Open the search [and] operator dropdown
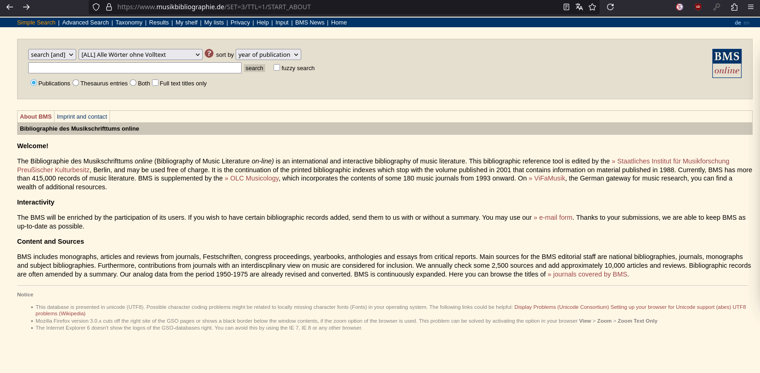This screenshot has height=373, width=760. coord(52,54)
